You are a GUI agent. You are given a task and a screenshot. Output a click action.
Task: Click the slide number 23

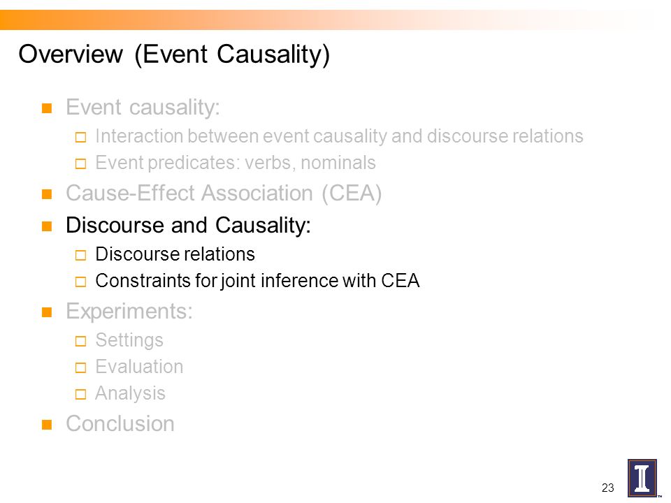607,488
